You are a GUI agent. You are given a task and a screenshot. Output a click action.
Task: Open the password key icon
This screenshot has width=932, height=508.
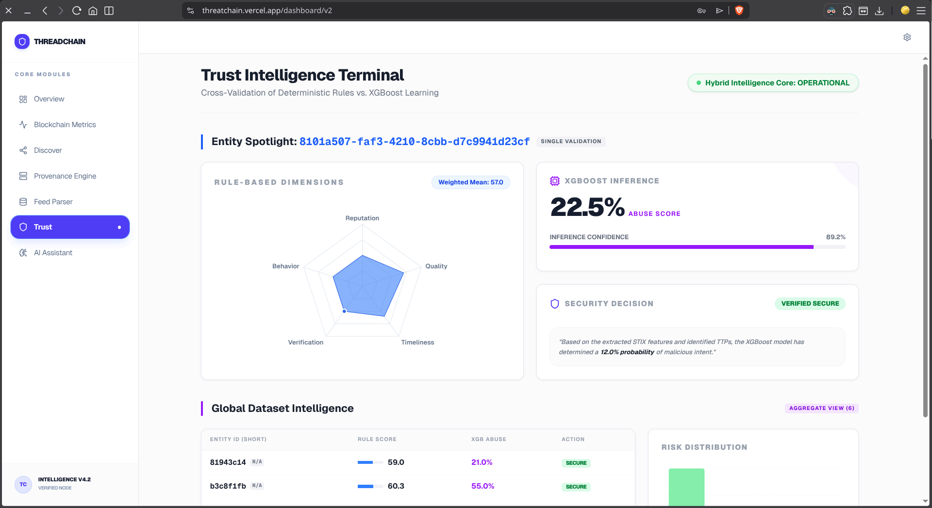coord(701,11)
